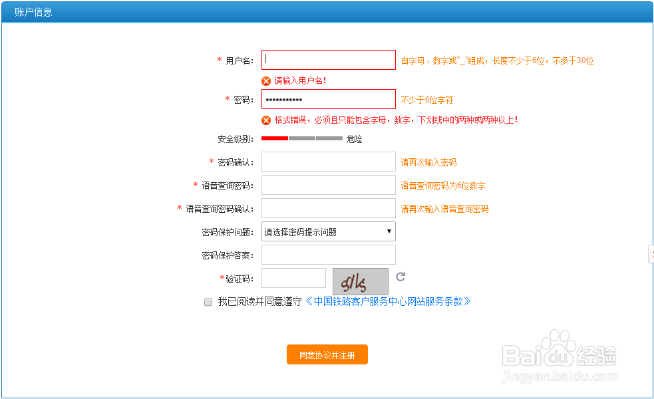Image resolution: width=654 pixels, height=399 pixels.
Task: Click the 语音查询密码确认 input box
Action: tap(328, 208)
